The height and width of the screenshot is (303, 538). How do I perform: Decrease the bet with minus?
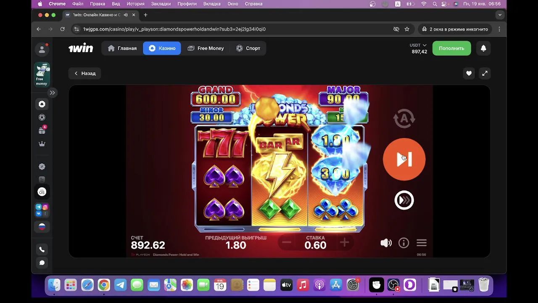pyautogui.click(x=287, y=242)
